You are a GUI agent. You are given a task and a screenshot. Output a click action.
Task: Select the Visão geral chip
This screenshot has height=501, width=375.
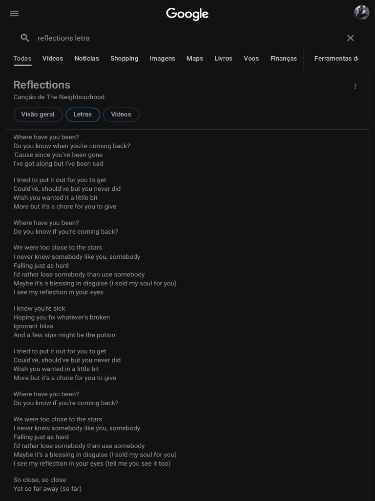[38, 114]
